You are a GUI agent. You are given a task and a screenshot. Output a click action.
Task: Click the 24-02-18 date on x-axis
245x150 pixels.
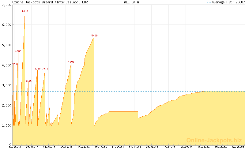15,147
